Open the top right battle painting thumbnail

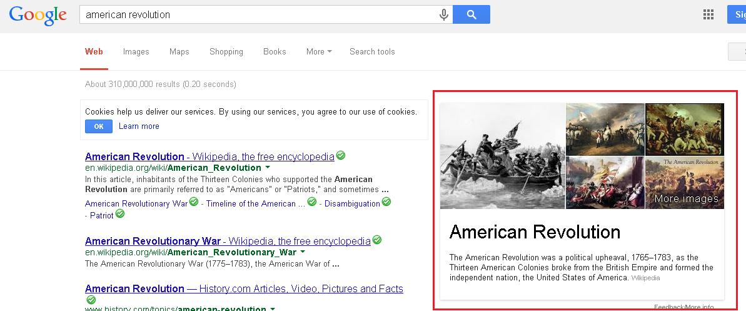(685, 129)
